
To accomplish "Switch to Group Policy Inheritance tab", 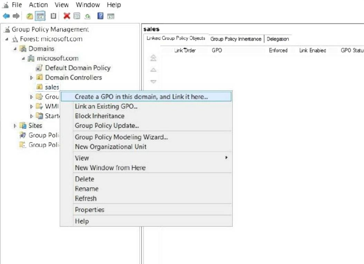I will coord(236,39).
